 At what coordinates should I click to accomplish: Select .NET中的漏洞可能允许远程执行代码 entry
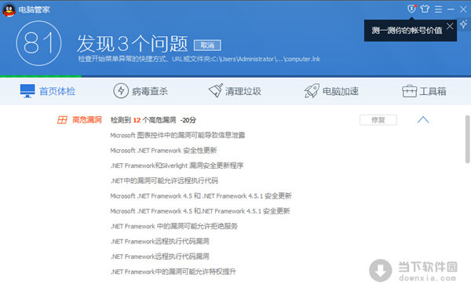click(164, 181)
